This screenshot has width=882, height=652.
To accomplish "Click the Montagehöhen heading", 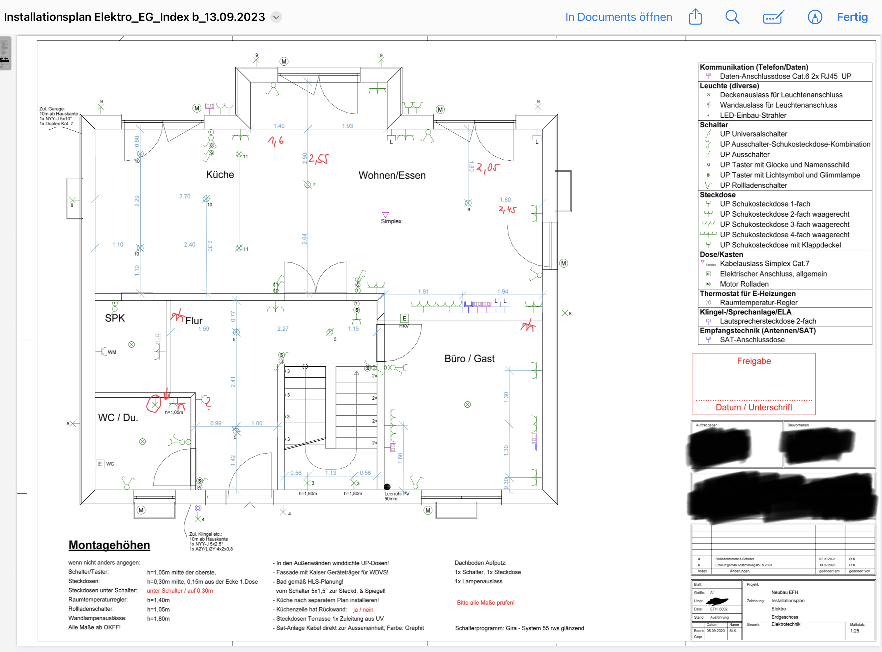I will (x=109, y=545).
